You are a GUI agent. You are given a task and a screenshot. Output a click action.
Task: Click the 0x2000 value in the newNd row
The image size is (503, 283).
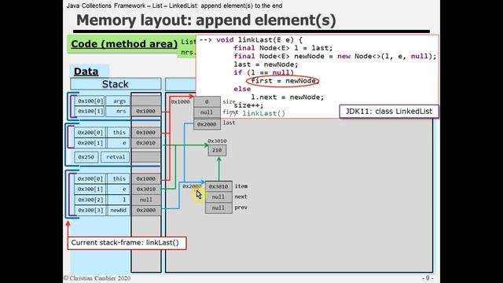click(x=146, y=211)
